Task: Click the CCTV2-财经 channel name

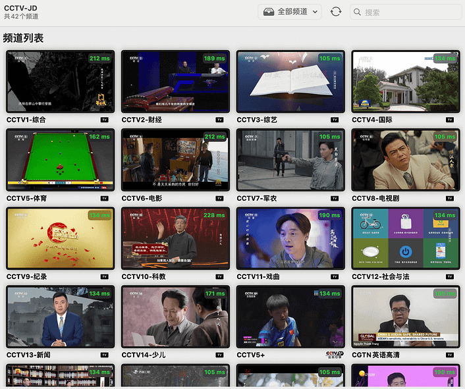Action: pyautogui.click(x=142, y=120)
